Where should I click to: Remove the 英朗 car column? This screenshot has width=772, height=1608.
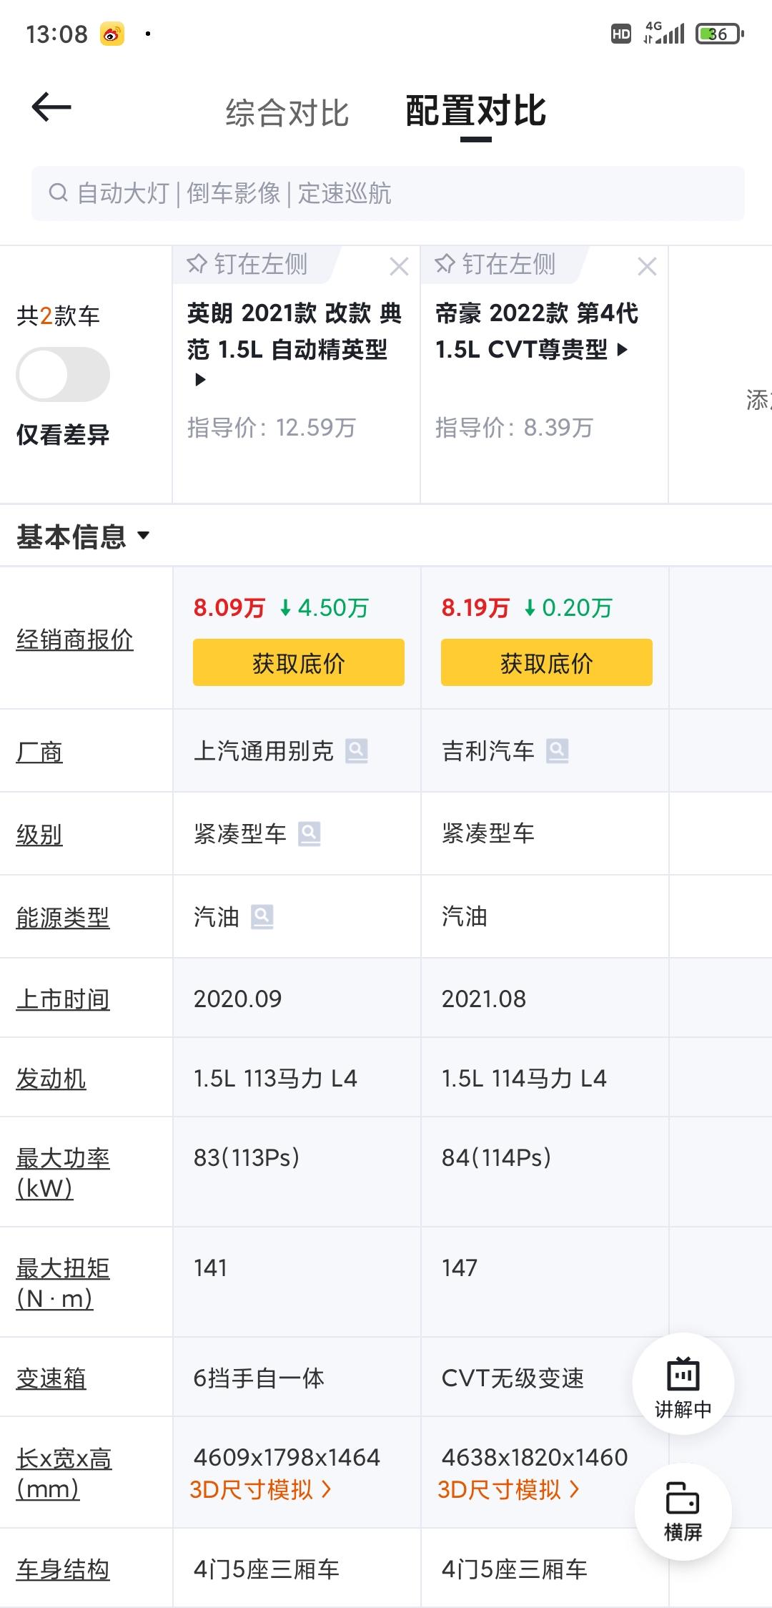(x=399, y=267)
